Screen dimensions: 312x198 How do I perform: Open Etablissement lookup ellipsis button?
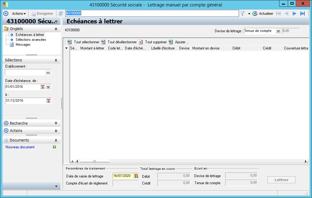coord(48,72)
